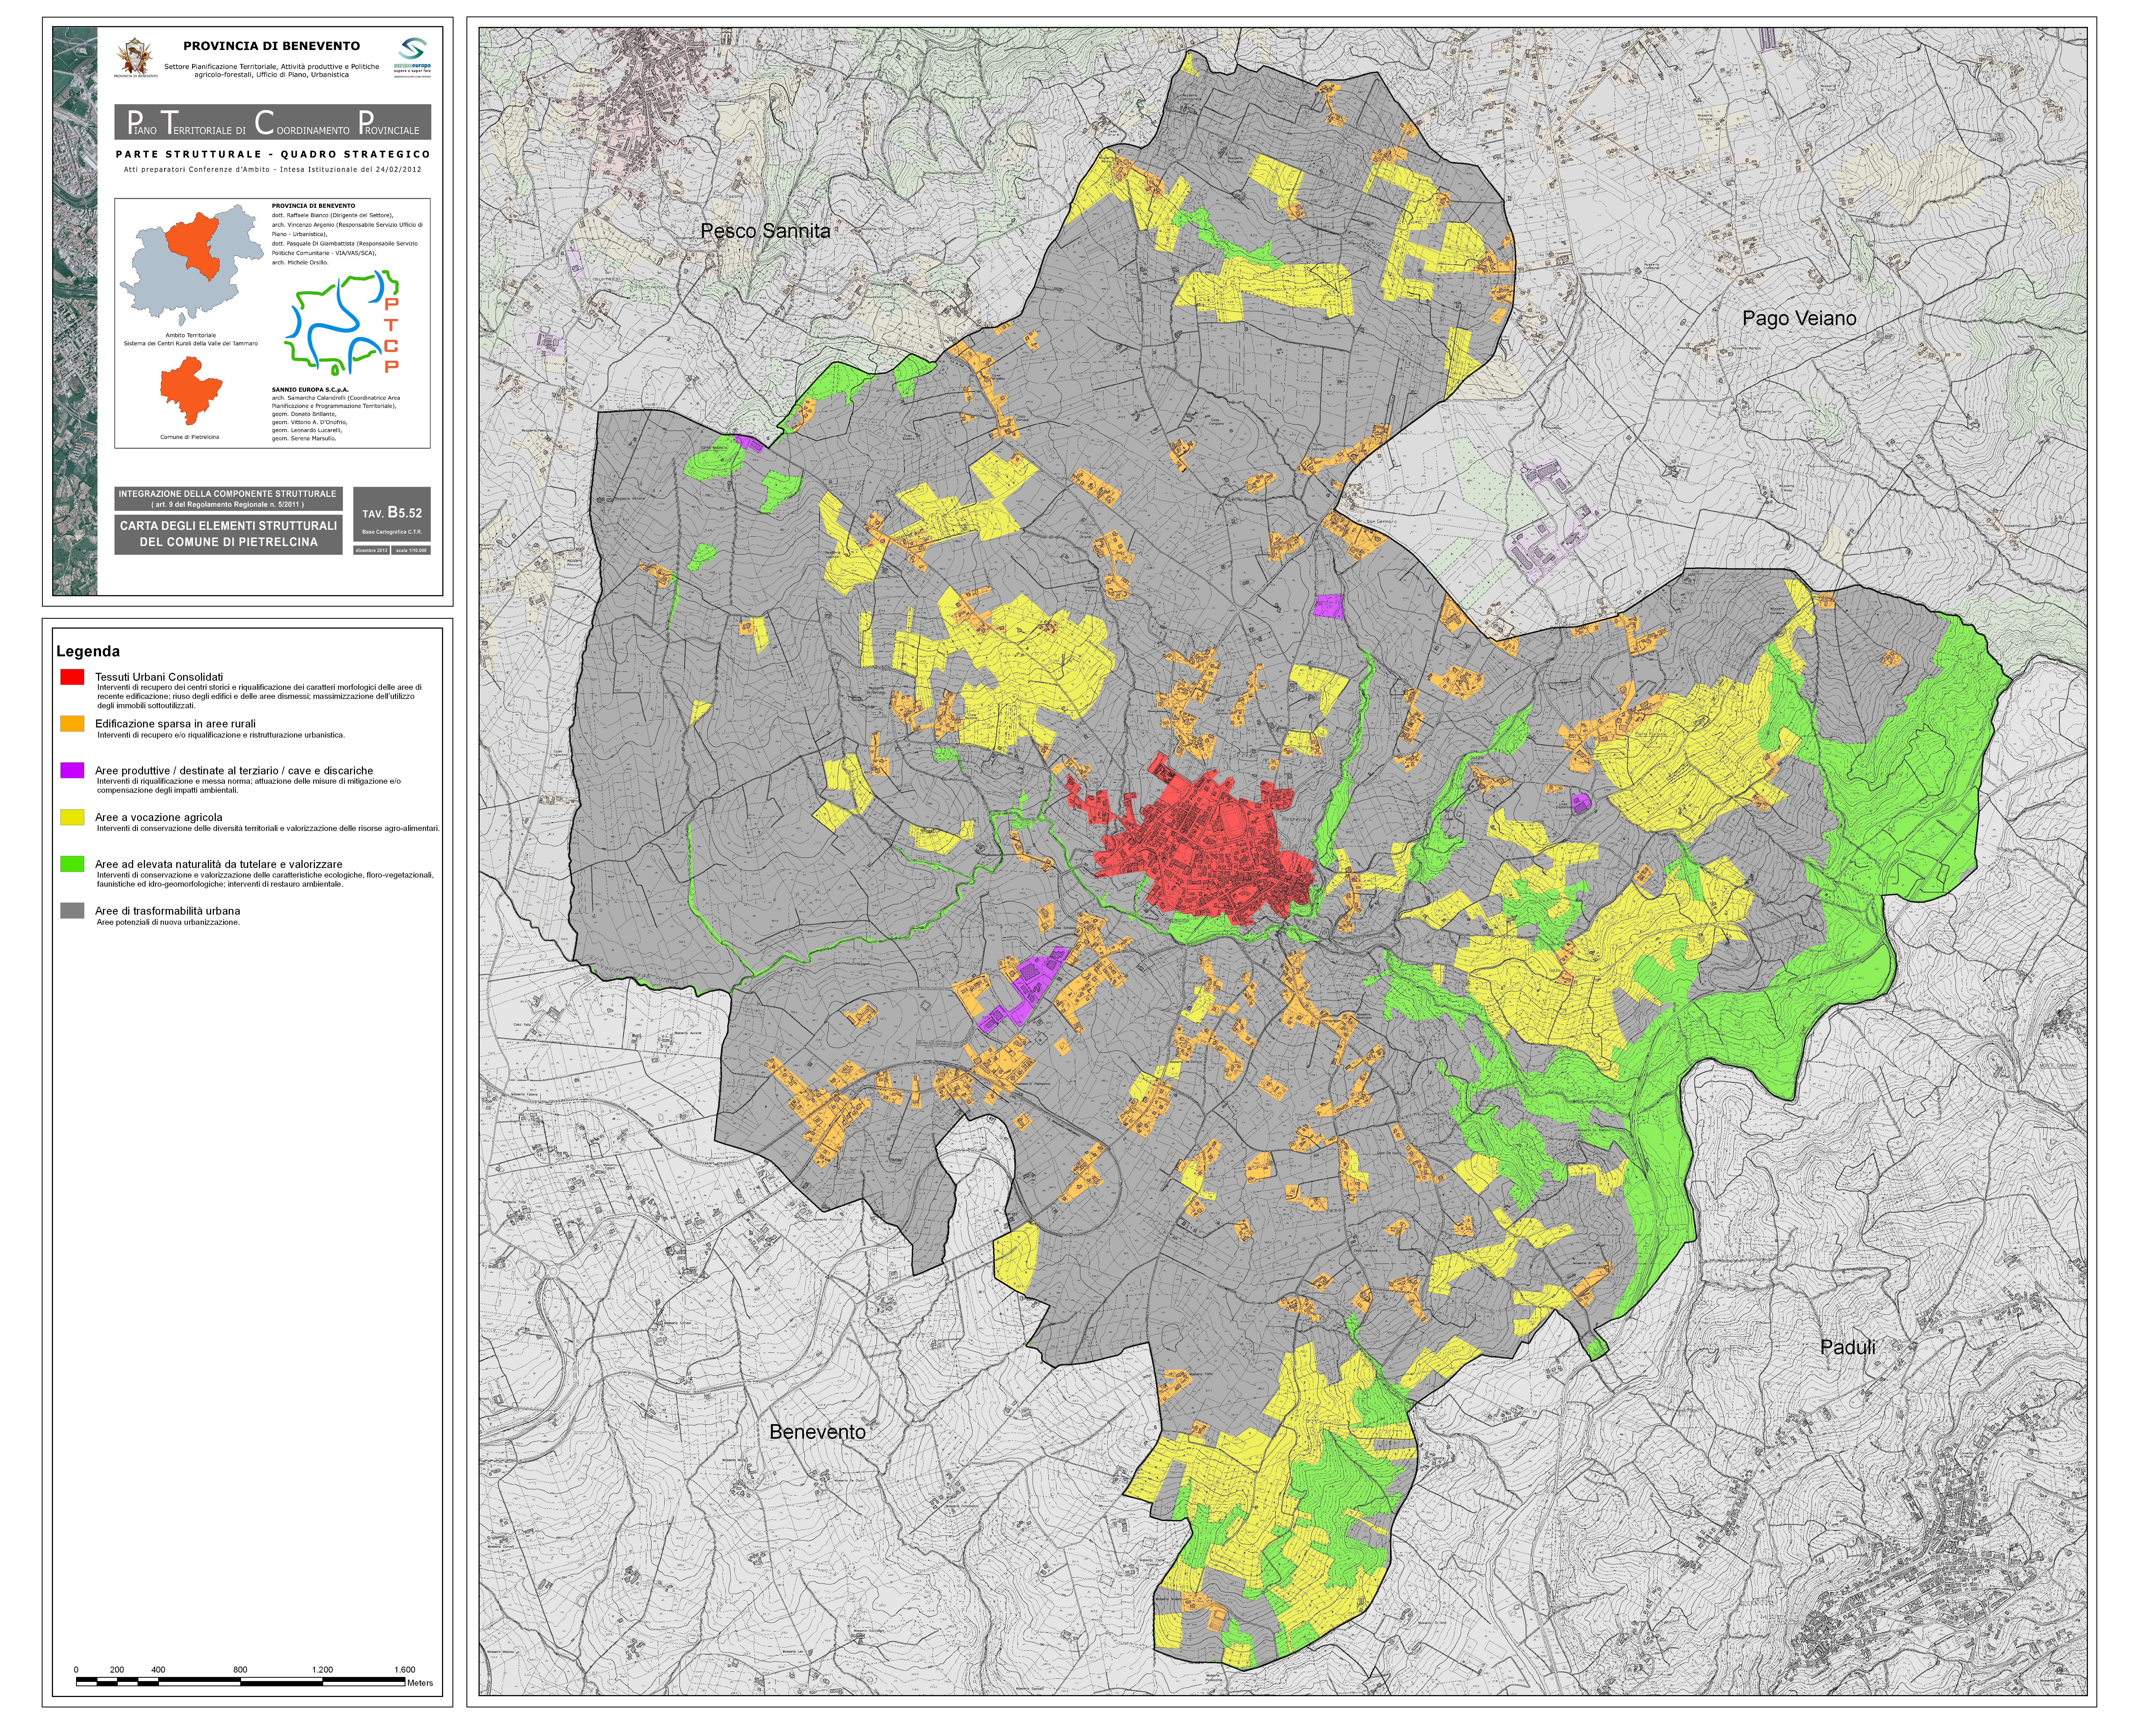The width and height of the screenshot is (2156, 1725).
Task: Click the 'Tessuti Urbani Consolidati' legend label
Action: point(159,677)
